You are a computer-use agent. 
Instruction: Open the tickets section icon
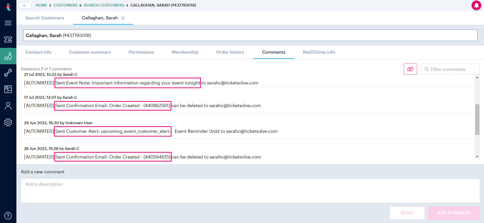point(8,40)
